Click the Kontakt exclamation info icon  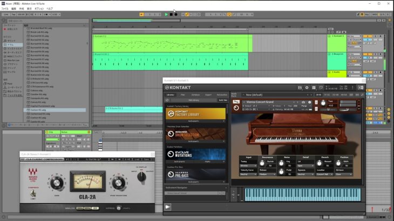coord(352,87)
